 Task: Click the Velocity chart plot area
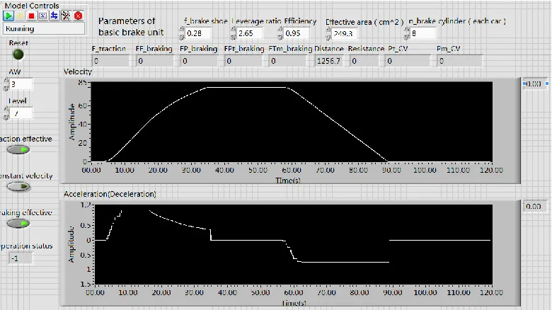click(292, 122)
